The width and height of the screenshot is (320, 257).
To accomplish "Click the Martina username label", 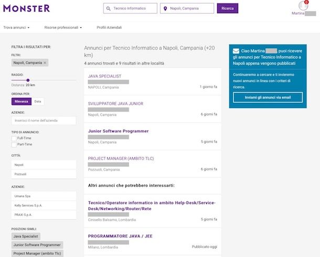I will (x=298, y=13).
